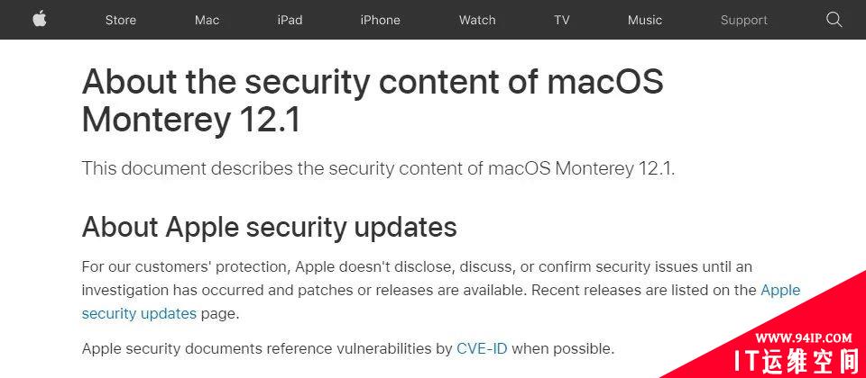Viewport: 866px width, 378px height.
Task: Open the CVE-ID hyperlink
Action: click(482, 349)
